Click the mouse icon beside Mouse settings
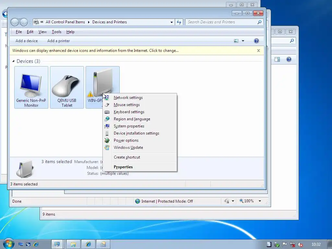This screenshot has width=332, height=249. (107, 105)
